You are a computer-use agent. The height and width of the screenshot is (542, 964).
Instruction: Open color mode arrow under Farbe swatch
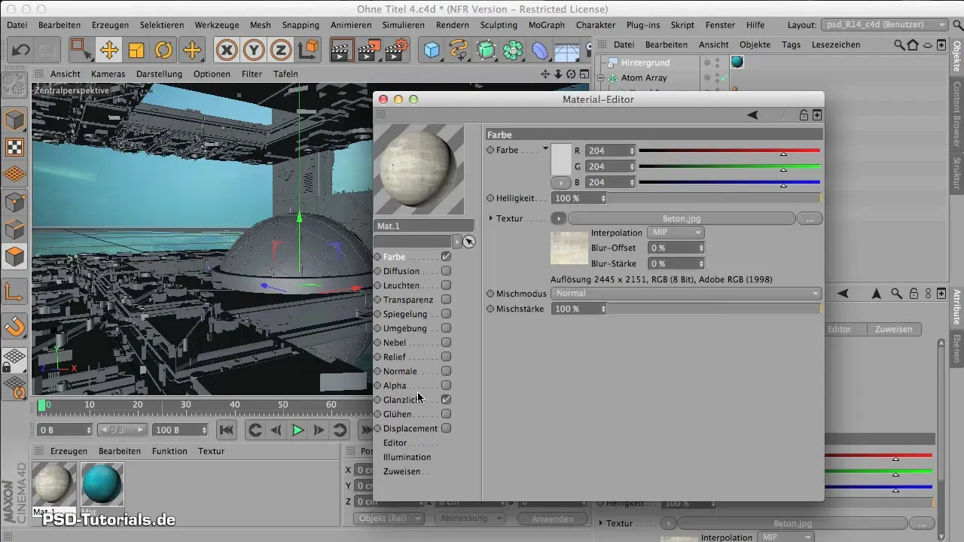click(561, 182)
